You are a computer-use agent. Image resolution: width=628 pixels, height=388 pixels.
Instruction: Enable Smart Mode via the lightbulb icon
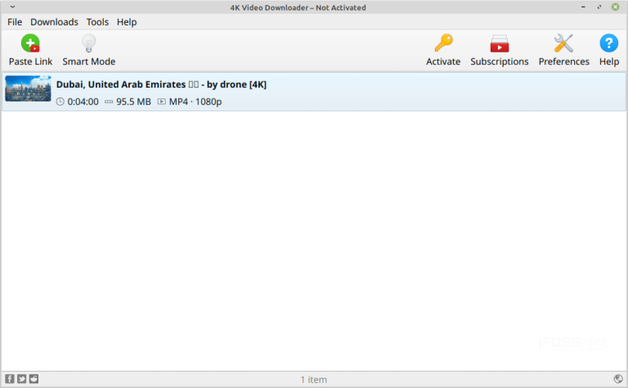pyautogui.click(x=88, y=44)
